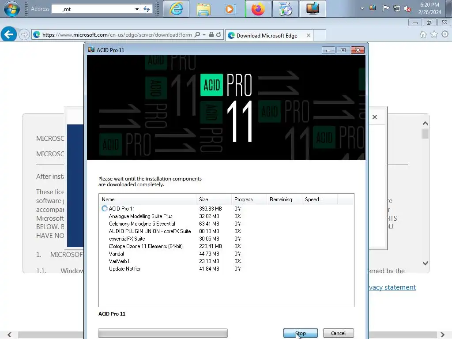Open the Windows Start orb
452x339 pixels.
(11, 9)
